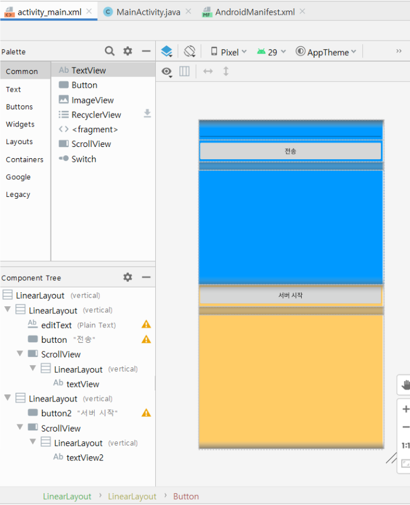The image size is (410, 505).
Task: Zoom out the design preview
Action: (406, 427)
